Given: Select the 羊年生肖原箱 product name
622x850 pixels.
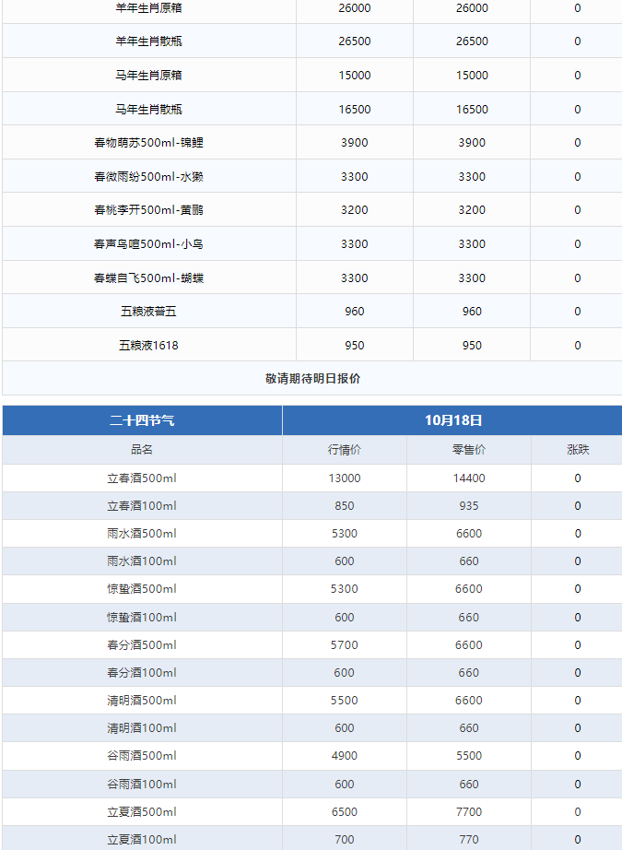Looking at the screenshot, I should pyautogui.click(x=148, y=7).
